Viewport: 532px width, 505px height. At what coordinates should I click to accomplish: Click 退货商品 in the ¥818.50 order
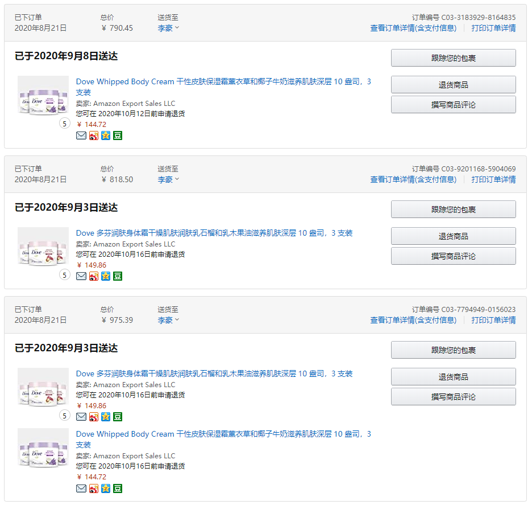click(x=453, y=236)
